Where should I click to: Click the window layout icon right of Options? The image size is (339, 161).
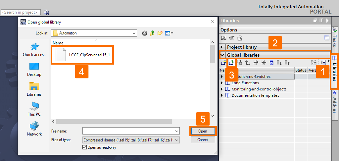tap(326, 38)
